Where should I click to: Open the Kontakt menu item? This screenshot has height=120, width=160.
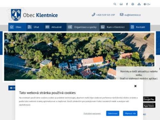coord(140,27)
